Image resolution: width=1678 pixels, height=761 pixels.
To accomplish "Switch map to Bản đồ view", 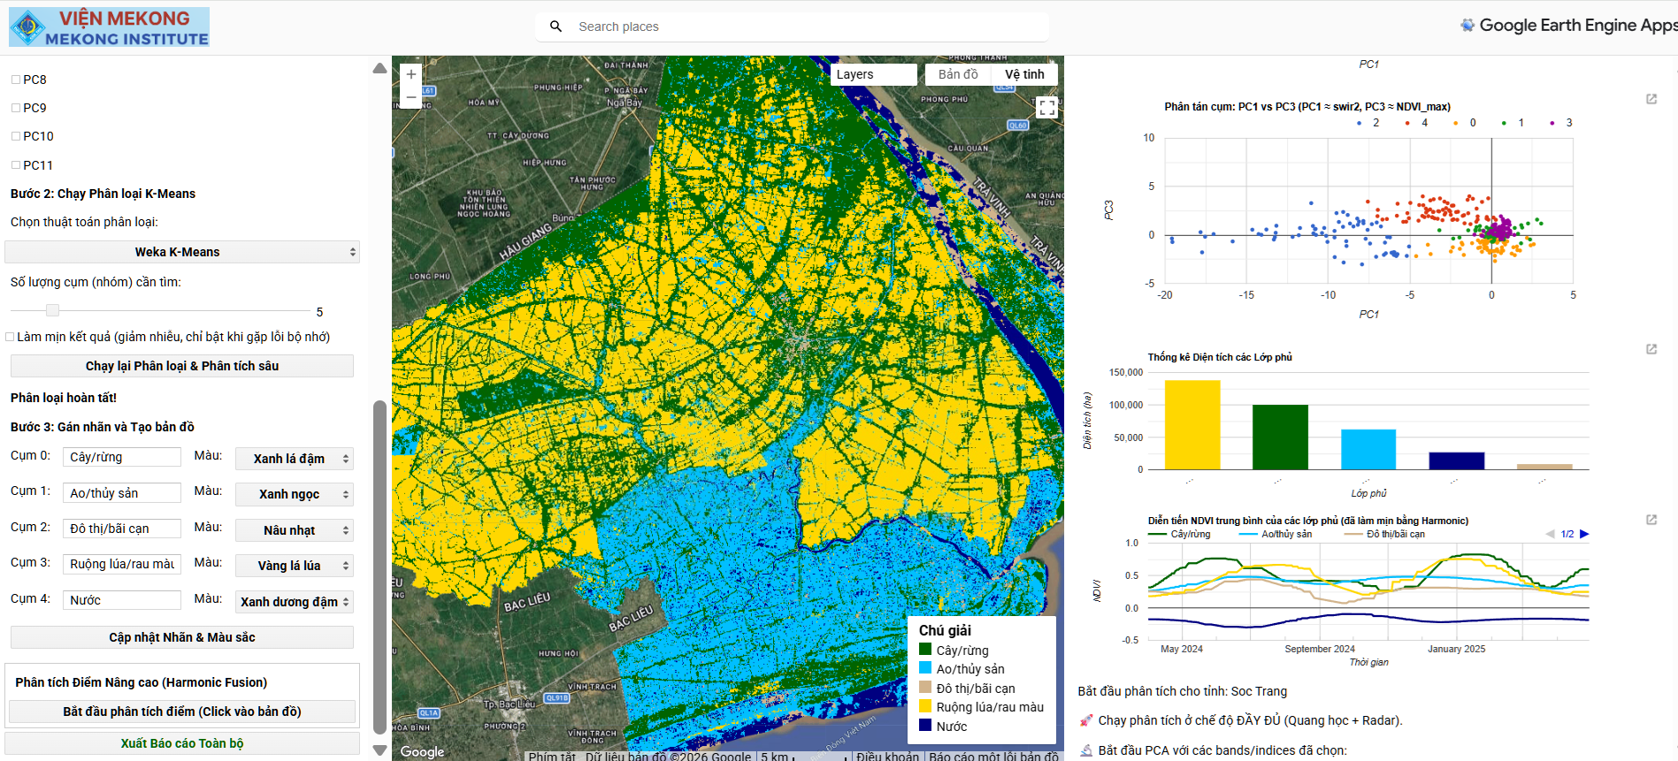I will coord(958,74).
